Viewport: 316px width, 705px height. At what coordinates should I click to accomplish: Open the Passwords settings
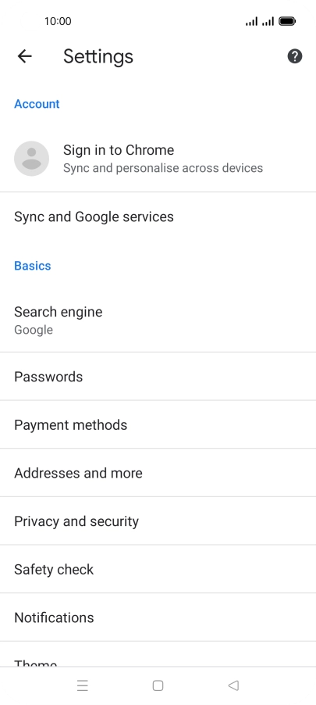coord(158,376)
